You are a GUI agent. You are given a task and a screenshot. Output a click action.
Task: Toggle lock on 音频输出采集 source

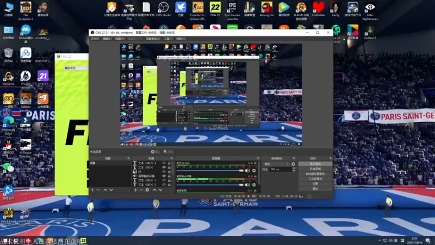(x=169, y=176)
